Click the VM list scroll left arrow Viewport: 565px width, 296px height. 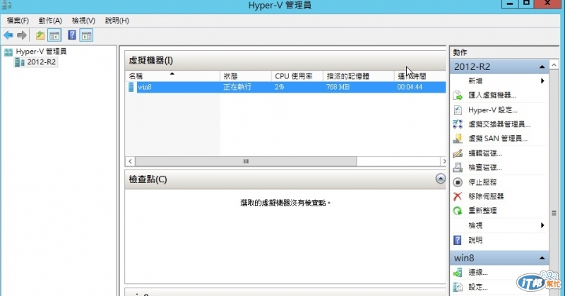coord(130,161)
